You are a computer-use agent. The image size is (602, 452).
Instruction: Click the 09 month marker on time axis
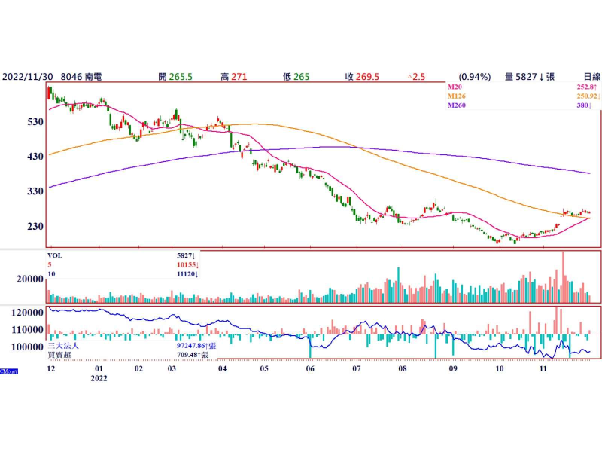[453, 370]
